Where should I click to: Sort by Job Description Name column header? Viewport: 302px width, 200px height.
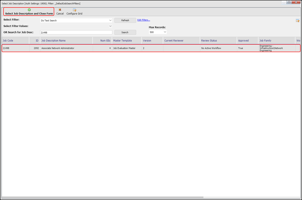click(53, 41)
